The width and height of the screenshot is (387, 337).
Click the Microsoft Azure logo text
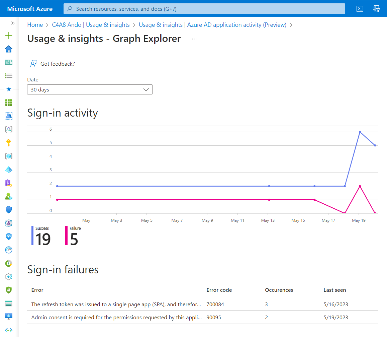[30, 9]
